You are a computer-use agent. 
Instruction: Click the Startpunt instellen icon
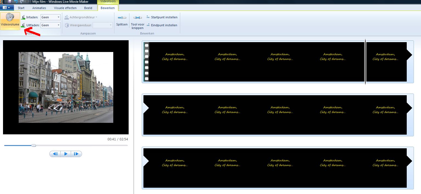pyautogui.click(x=148, y=17)
